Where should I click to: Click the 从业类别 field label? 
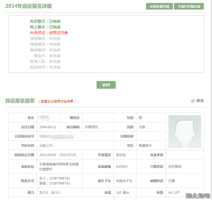156,155
